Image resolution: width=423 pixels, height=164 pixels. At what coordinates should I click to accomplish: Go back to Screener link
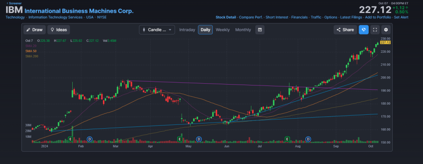coord(14,3)
